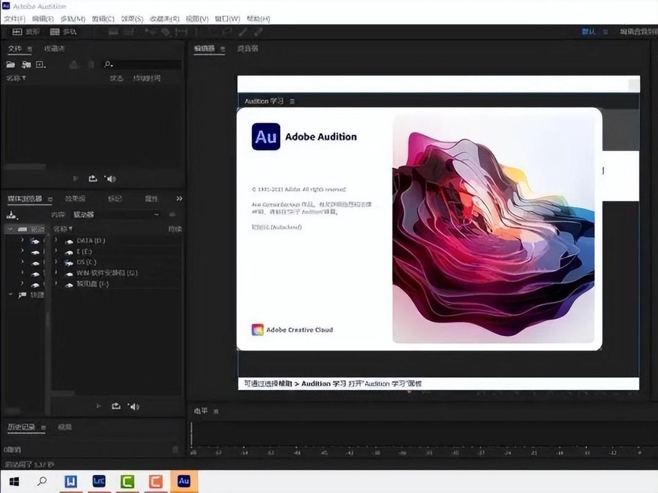This screenshot has height=493, width=658.
Task: Click the Loop Playback icon in Media Browser panel
Action: click(x=116, y=405)
